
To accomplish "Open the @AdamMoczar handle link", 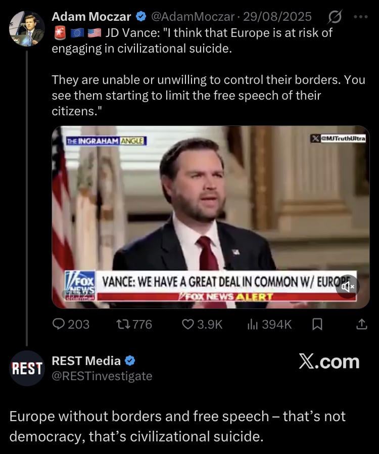I will (x=193, y=17).
